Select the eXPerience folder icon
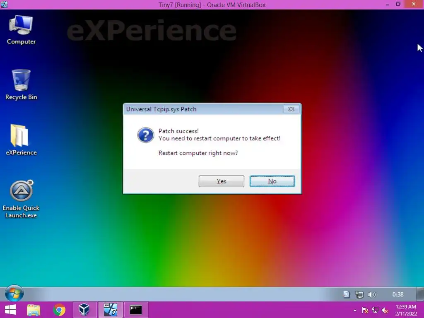 click(x=21, y=140)
